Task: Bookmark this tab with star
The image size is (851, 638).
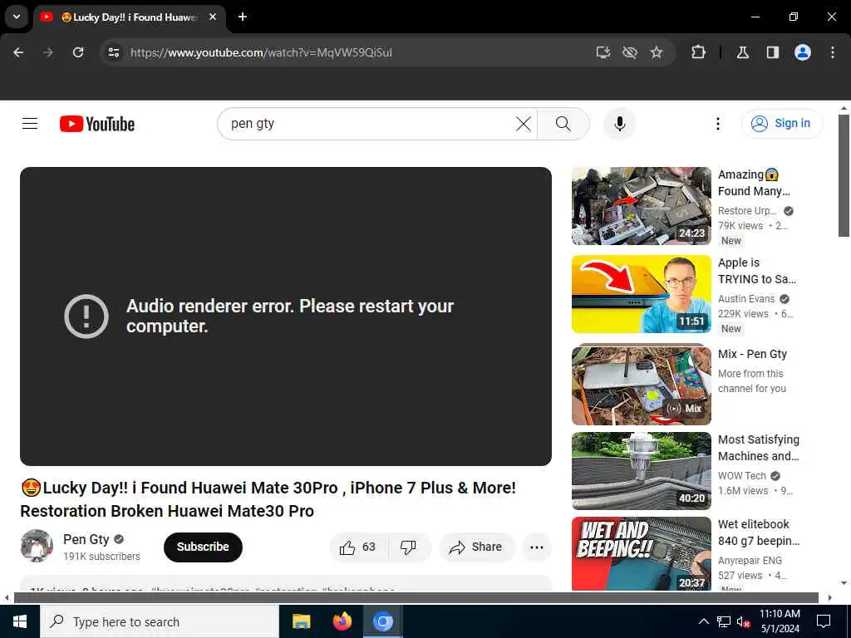Action: pyautogui.click(x=657, y=52)
